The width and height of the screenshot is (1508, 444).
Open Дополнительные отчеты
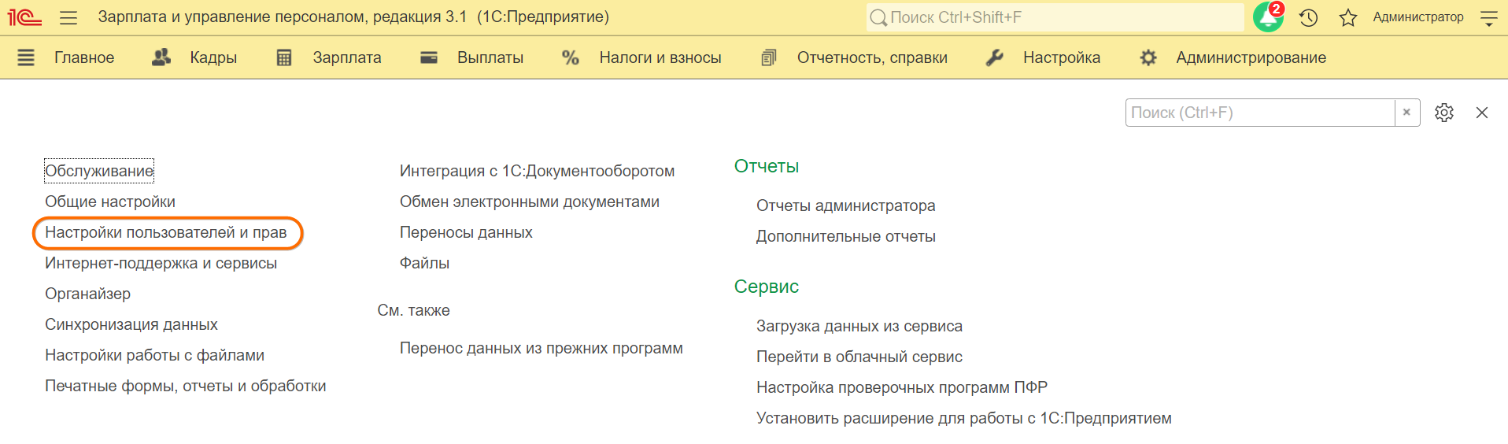point(846,236)
